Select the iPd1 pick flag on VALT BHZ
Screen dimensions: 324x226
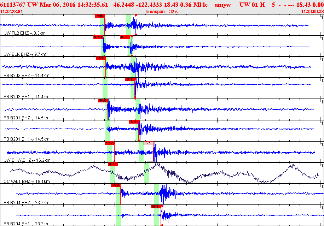(x=113, y=164)
